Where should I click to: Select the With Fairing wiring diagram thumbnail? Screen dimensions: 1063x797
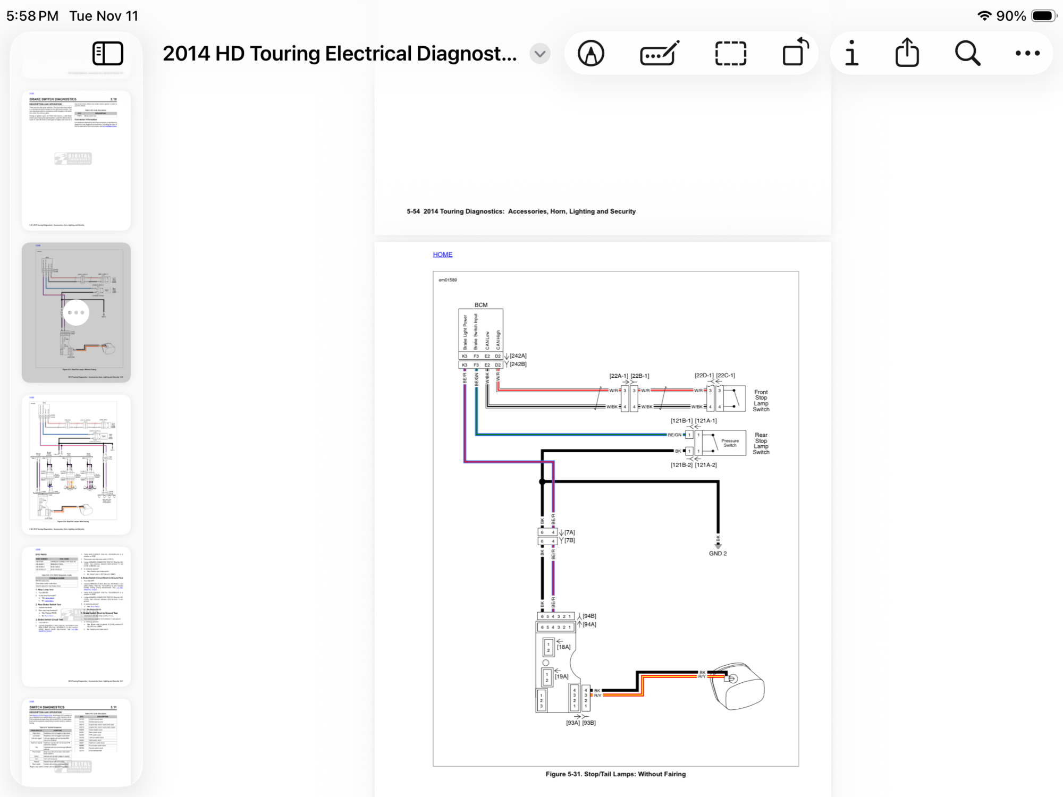coord(76,463)
